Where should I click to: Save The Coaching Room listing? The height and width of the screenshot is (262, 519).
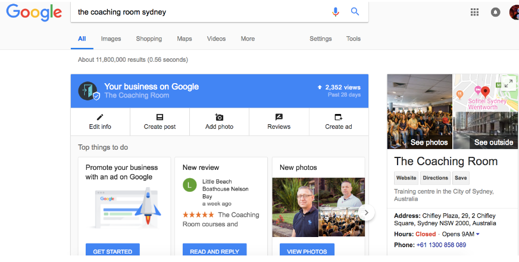pyautogui.click(x=461, y=178)
